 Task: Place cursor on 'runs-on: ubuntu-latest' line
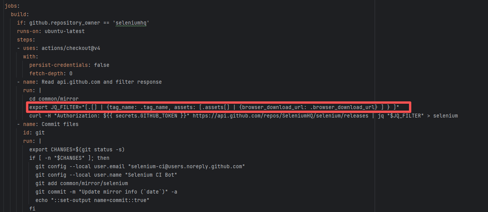[x=50, y=31]
